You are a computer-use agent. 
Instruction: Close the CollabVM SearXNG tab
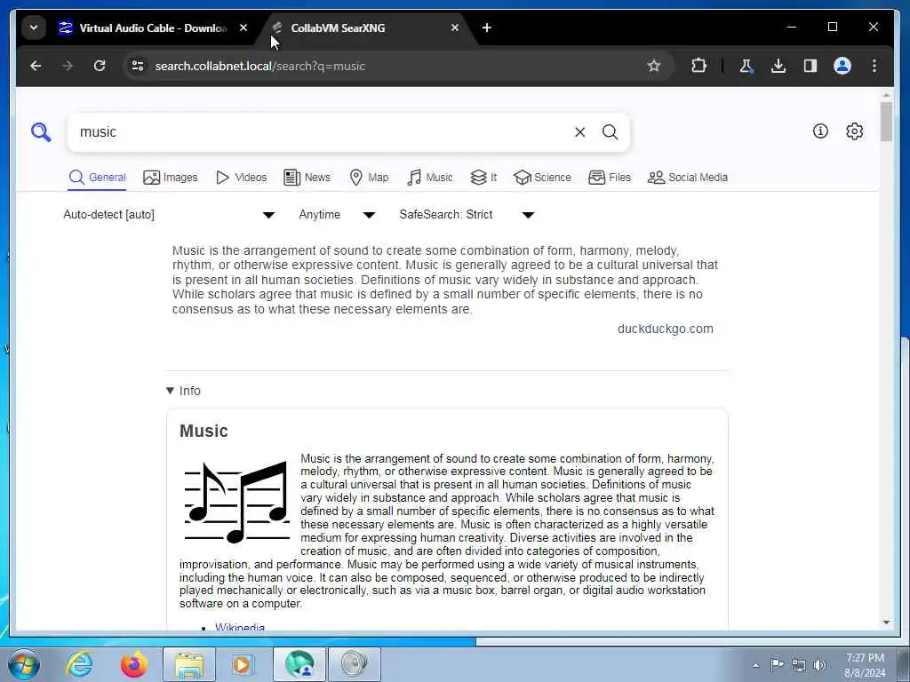pyautogui.click(x=455, y=28)
